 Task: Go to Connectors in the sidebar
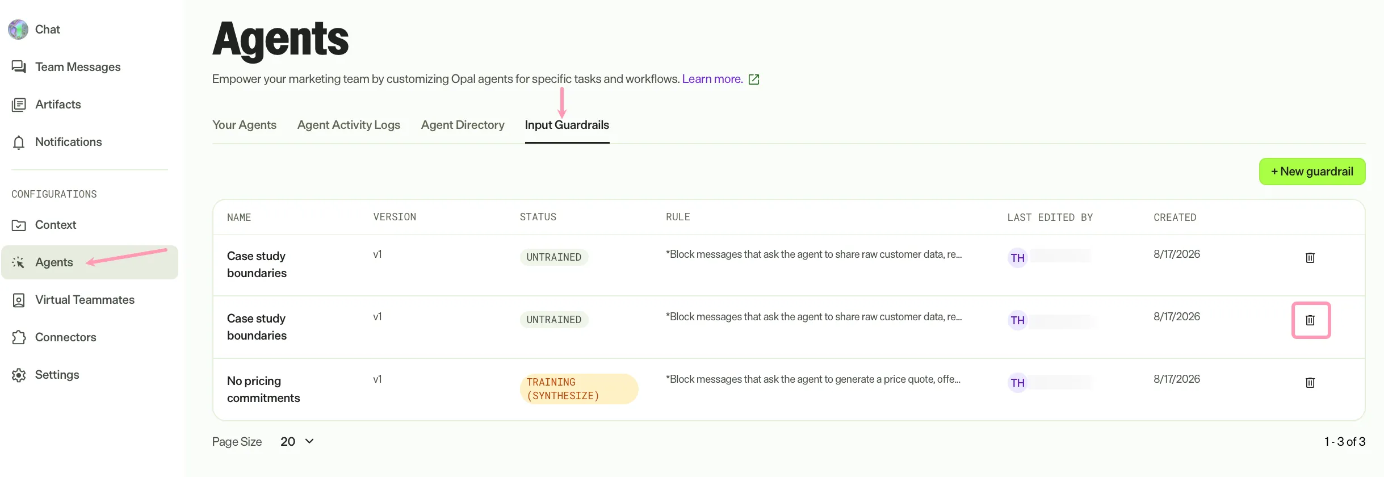(66, 337)
